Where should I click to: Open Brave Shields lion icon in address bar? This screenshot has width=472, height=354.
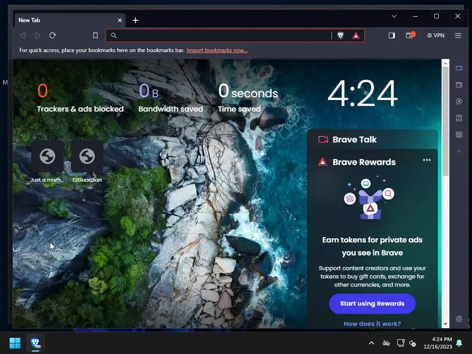point(341,35)
